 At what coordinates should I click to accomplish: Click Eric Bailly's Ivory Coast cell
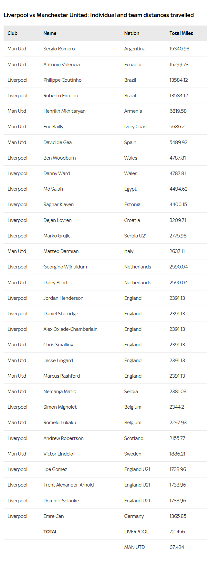point(136,127)
